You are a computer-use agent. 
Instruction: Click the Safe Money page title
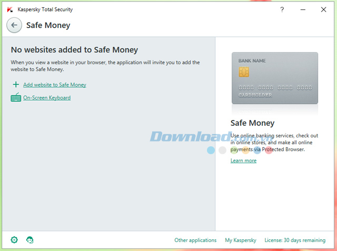click(x=48, y=25)
